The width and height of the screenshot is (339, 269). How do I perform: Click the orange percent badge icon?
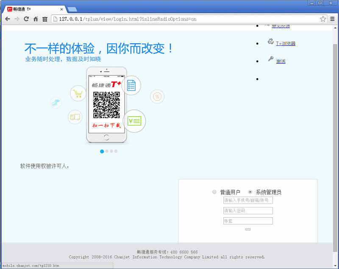pyautogui.click(x=157, y=96)
